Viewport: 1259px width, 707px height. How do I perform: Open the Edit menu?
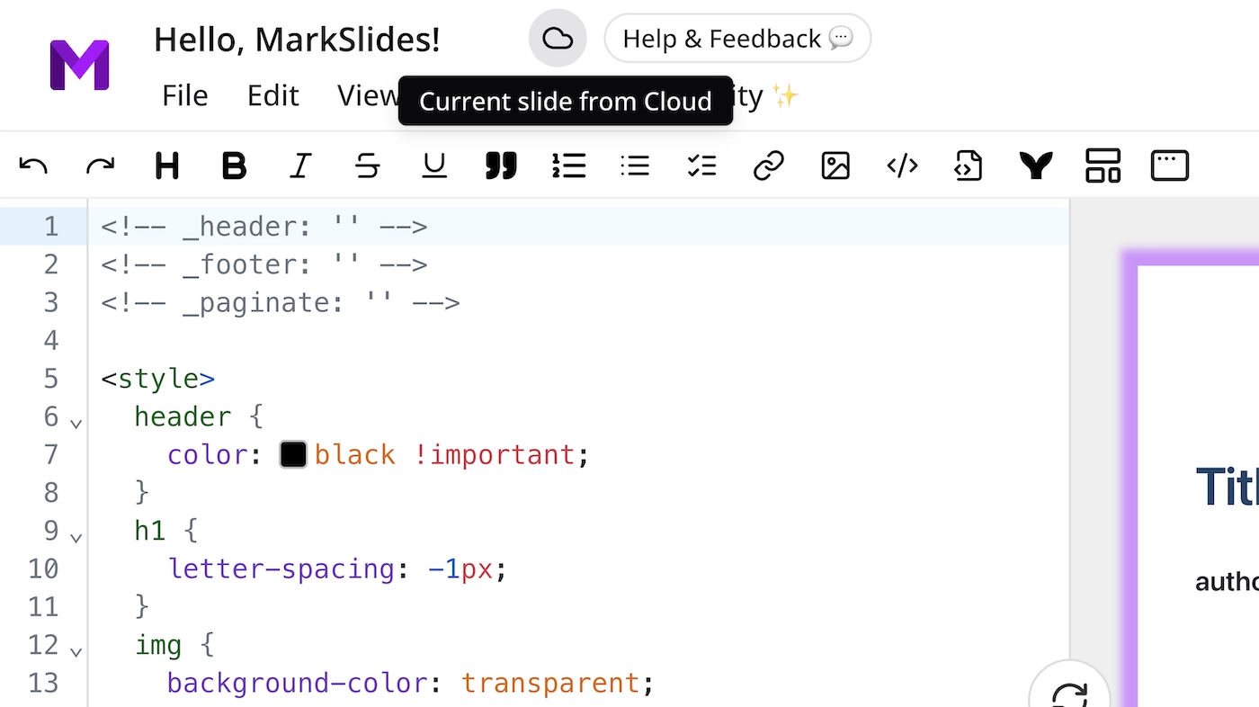pyautogui.click(x=272, y=95)
